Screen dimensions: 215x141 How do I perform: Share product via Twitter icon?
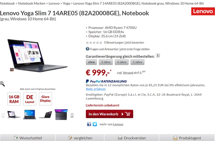coord(95,124)
